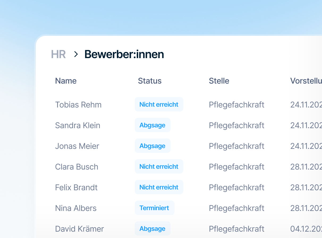Click the breadcrumb chevron after HR
Image resolution: width=322 pixels, height=238 pixels.
tap(76, 54)
